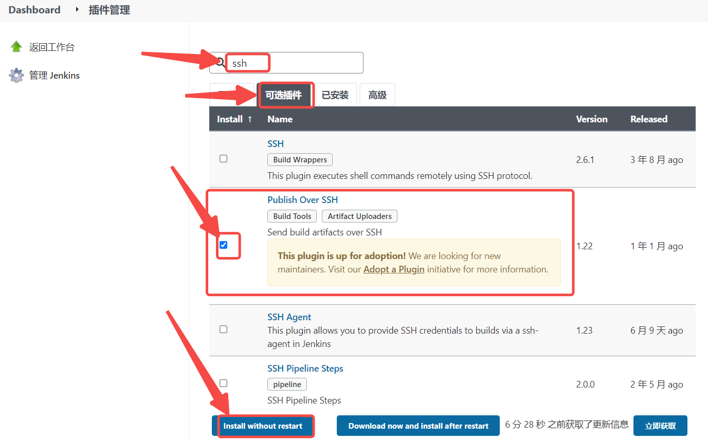This screenshot has width=708, height=440.
Task: Click the green up-arrow icon beside 返回工作台
Action: pos(16,47)
